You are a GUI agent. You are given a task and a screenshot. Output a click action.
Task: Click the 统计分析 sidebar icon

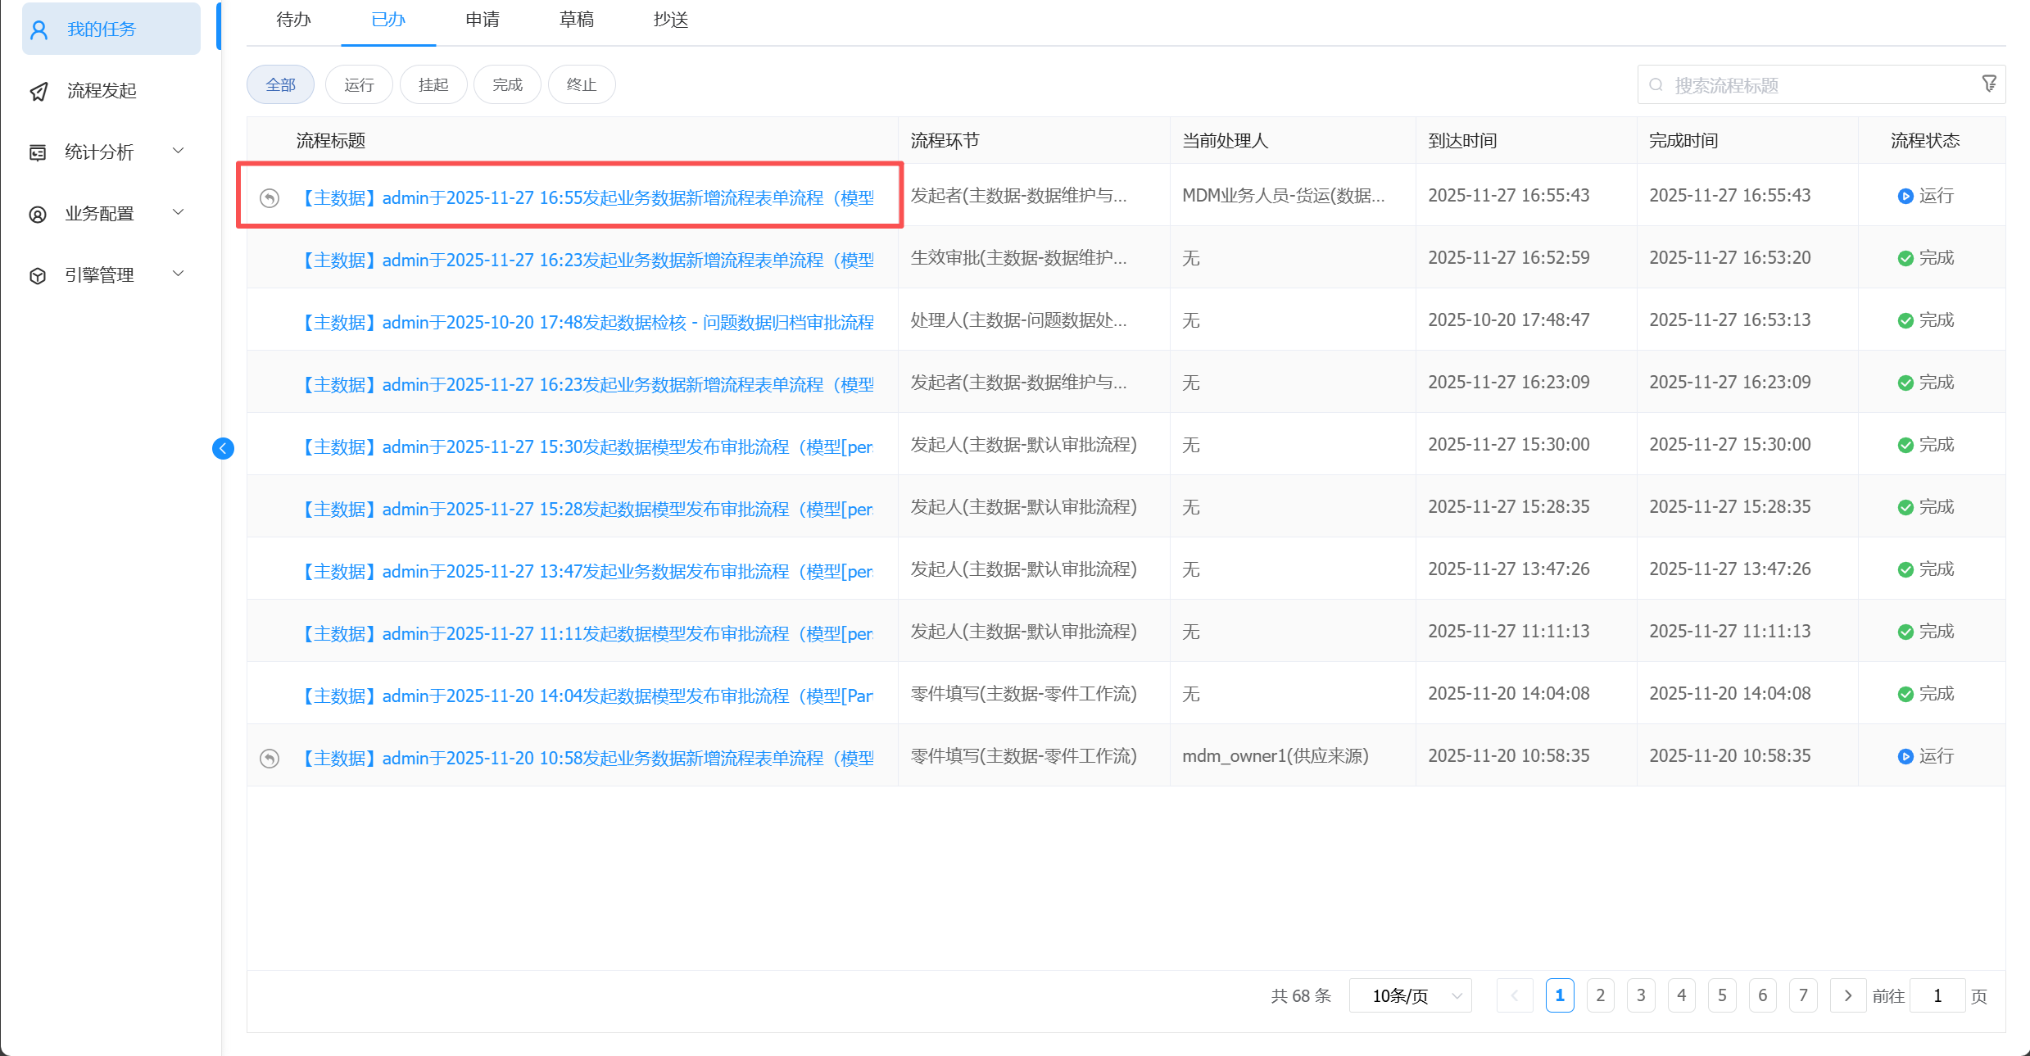click(x=38, y=152)
